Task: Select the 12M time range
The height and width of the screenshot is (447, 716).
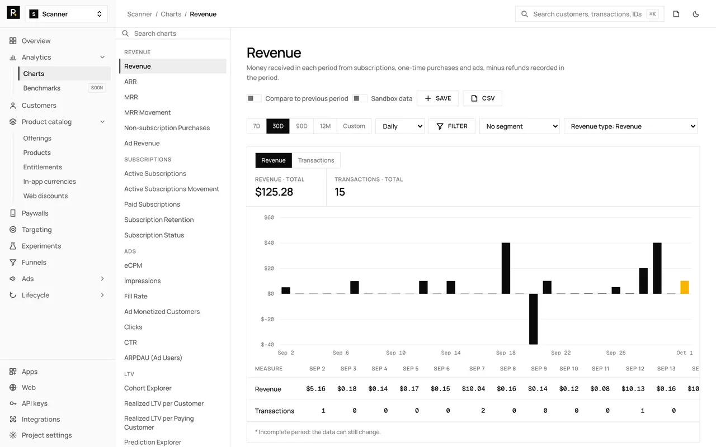Action: (325, 126)
